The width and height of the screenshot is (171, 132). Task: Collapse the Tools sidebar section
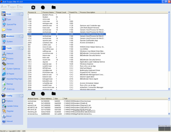click(21, 48)
